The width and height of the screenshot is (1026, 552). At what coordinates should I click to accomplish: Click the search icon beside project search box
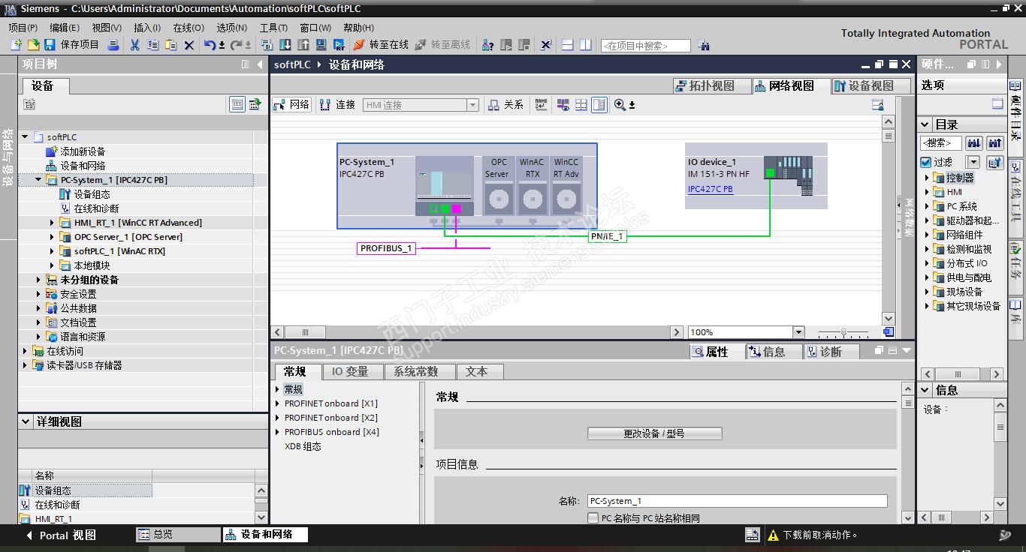704,46
